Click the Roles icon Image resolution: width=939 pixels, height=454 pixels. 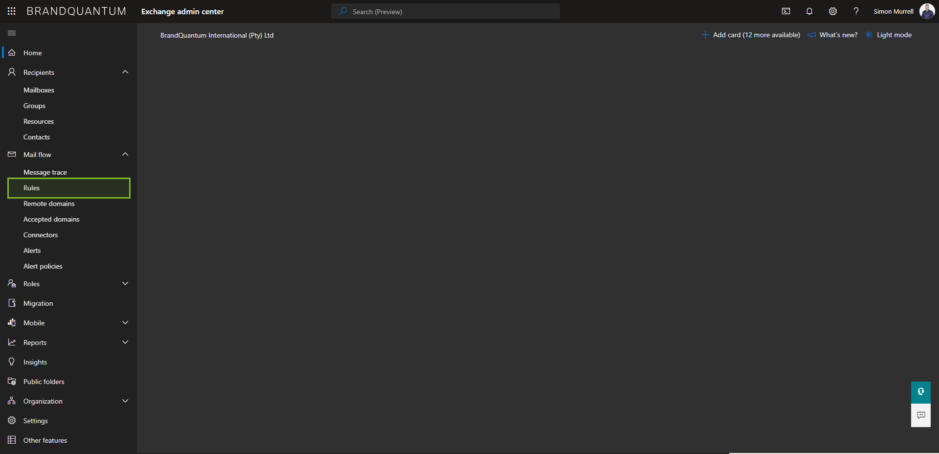click(x=12, y=284)
